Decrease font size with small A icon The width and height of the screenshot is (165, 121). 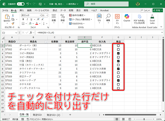(42, 19)
